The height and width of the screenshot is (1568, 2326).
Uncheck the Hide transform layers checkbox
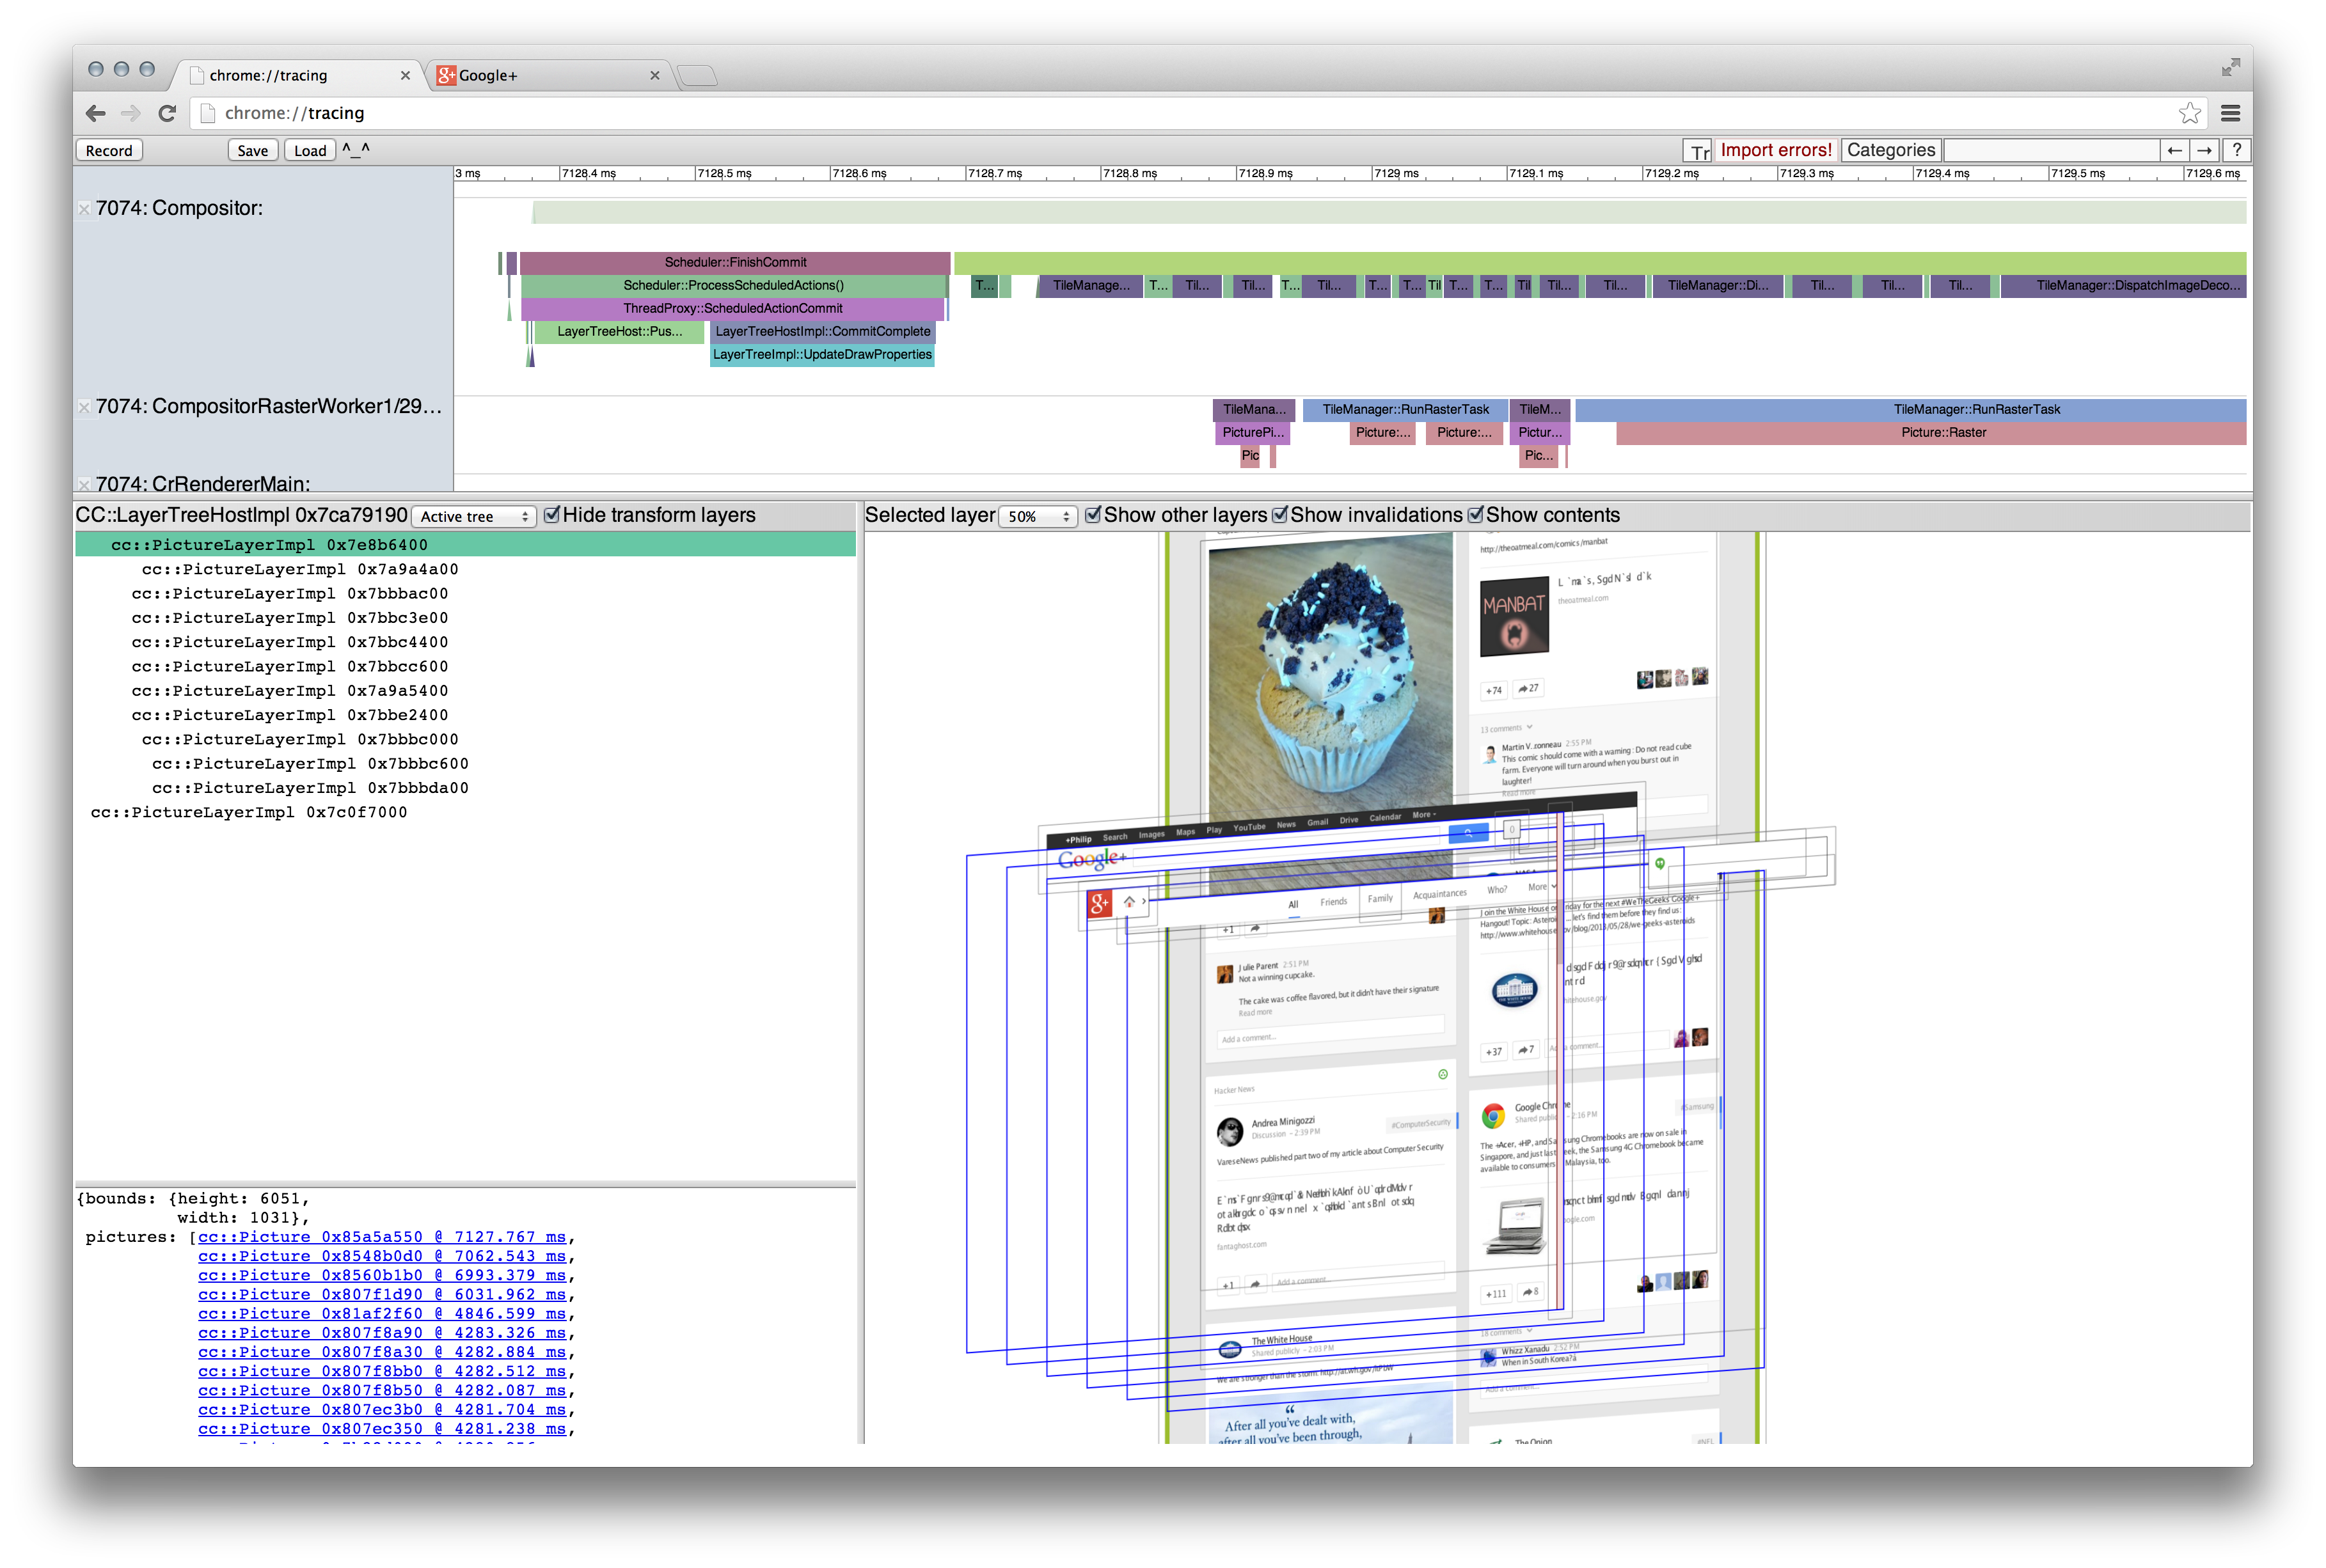pos(553,515)
